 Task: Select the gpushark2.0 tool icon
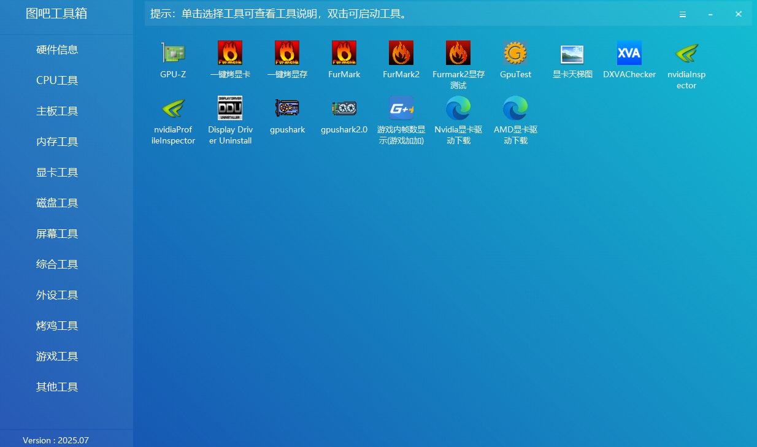[x=344, y=109]
